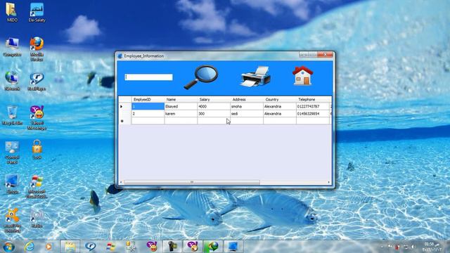Click the Country column header
The height and width of the screenshot is (253, 450).
pos(280,100)
